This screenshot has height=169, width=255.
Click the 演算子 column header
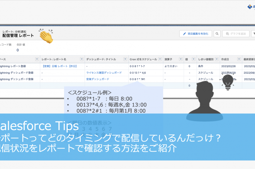168,59
